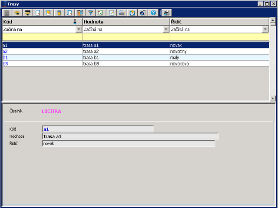
Task: Open the Řidič filter 'Začíná na' dropdown
Action: coord(265,30)
